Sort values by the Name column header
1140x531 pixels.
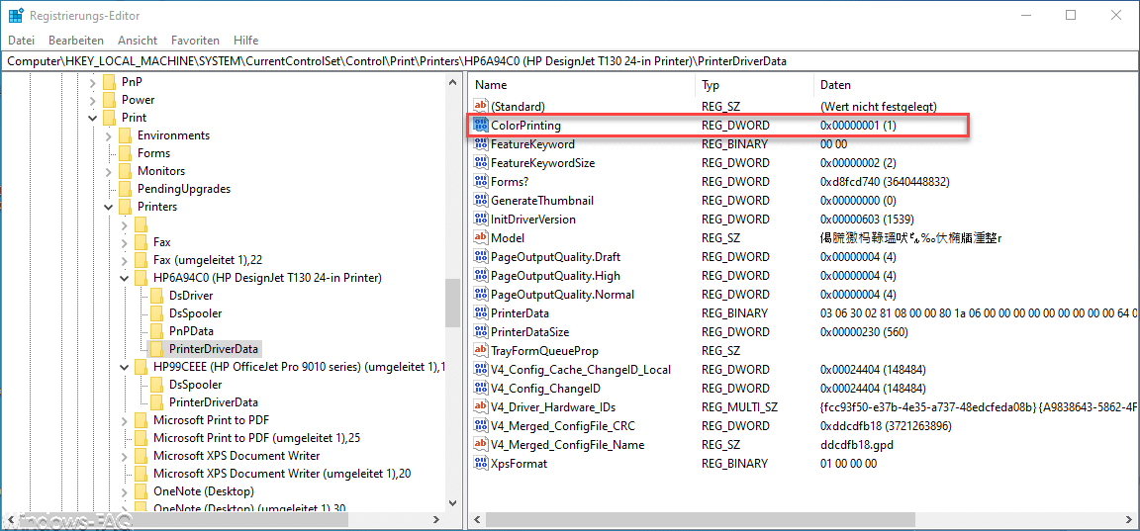[581, 85]
